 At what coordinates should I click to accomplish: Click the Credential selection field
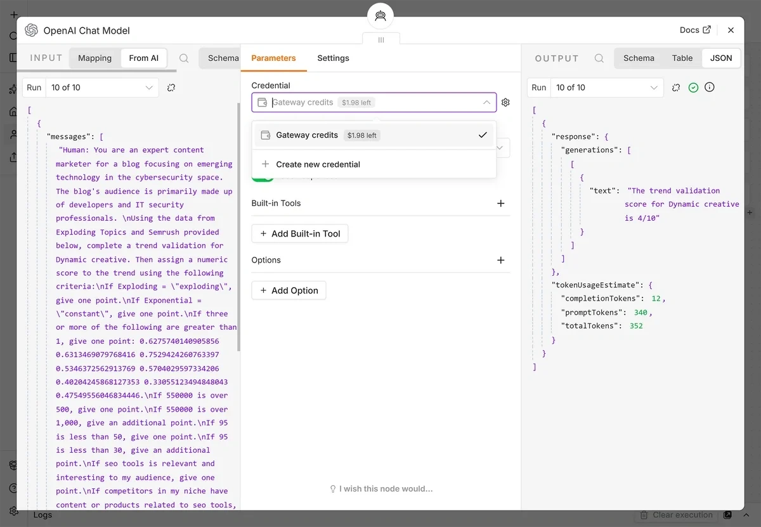pos(374,102)
